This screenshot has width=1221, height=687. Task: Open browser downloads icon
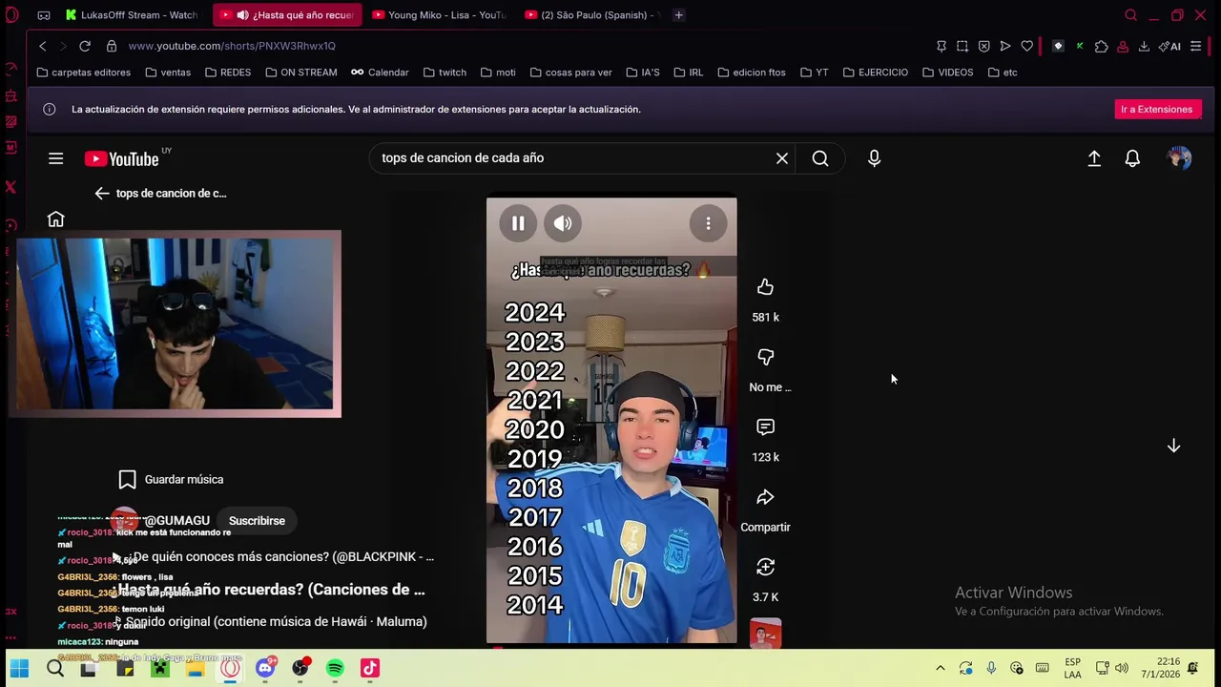pos(1144,46)
